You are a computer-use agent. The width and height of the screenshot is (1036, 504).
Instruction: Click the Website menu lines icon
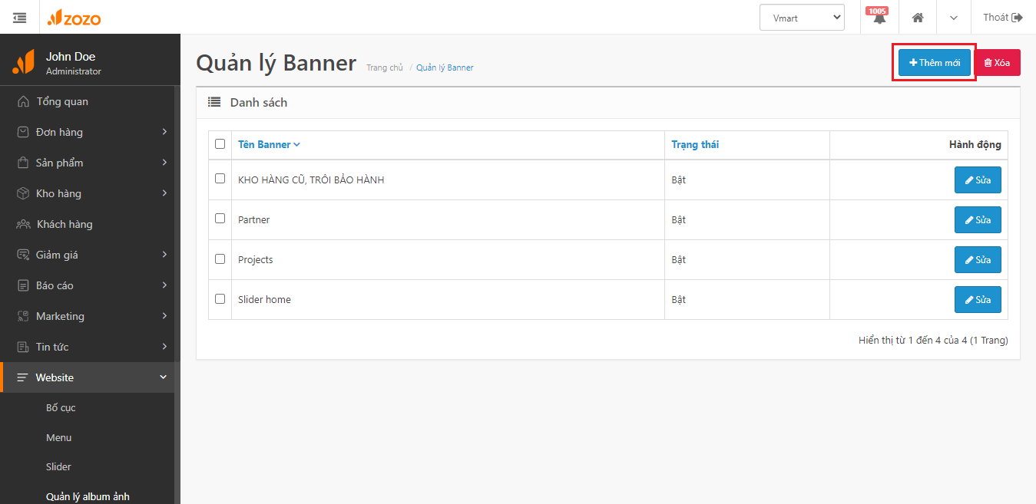tap(22, 377)
